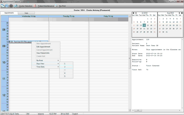The image size is (184, 115).
Task: Select appointment 128 Test User DS
Action: point(29,42)
